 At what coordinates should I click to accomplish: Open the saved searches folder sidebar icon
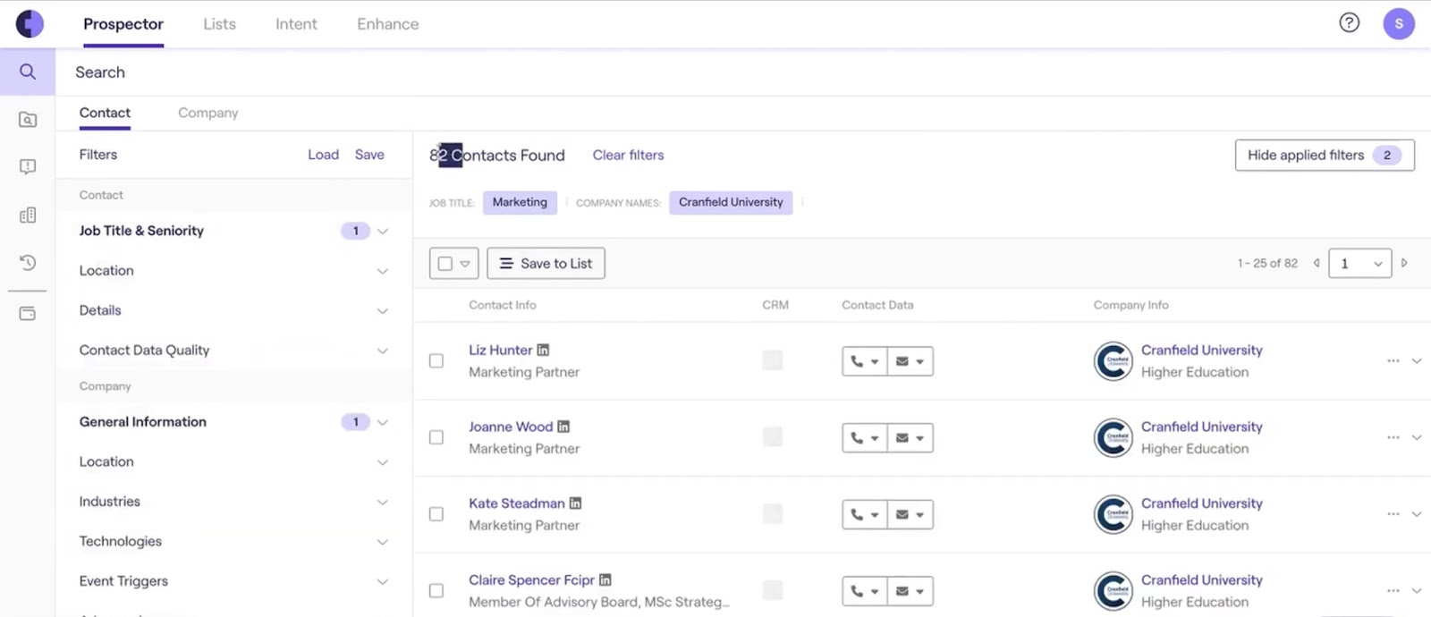[28, 120]
